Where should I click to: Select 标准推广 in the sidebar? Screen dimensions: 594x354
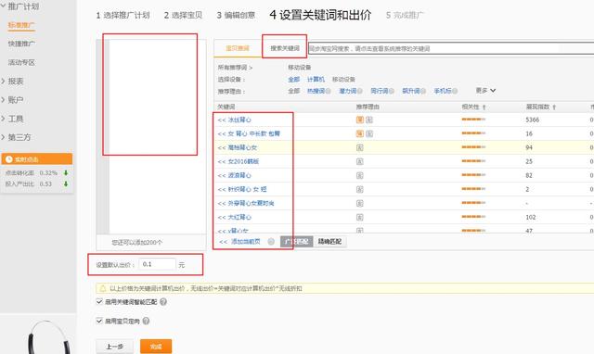click(21, 25)
